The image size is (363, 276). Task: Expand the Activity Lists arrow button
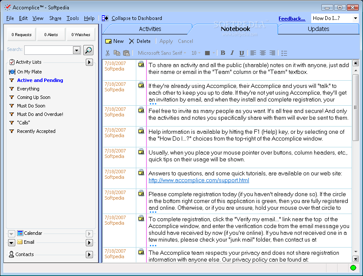click(89, 62)
